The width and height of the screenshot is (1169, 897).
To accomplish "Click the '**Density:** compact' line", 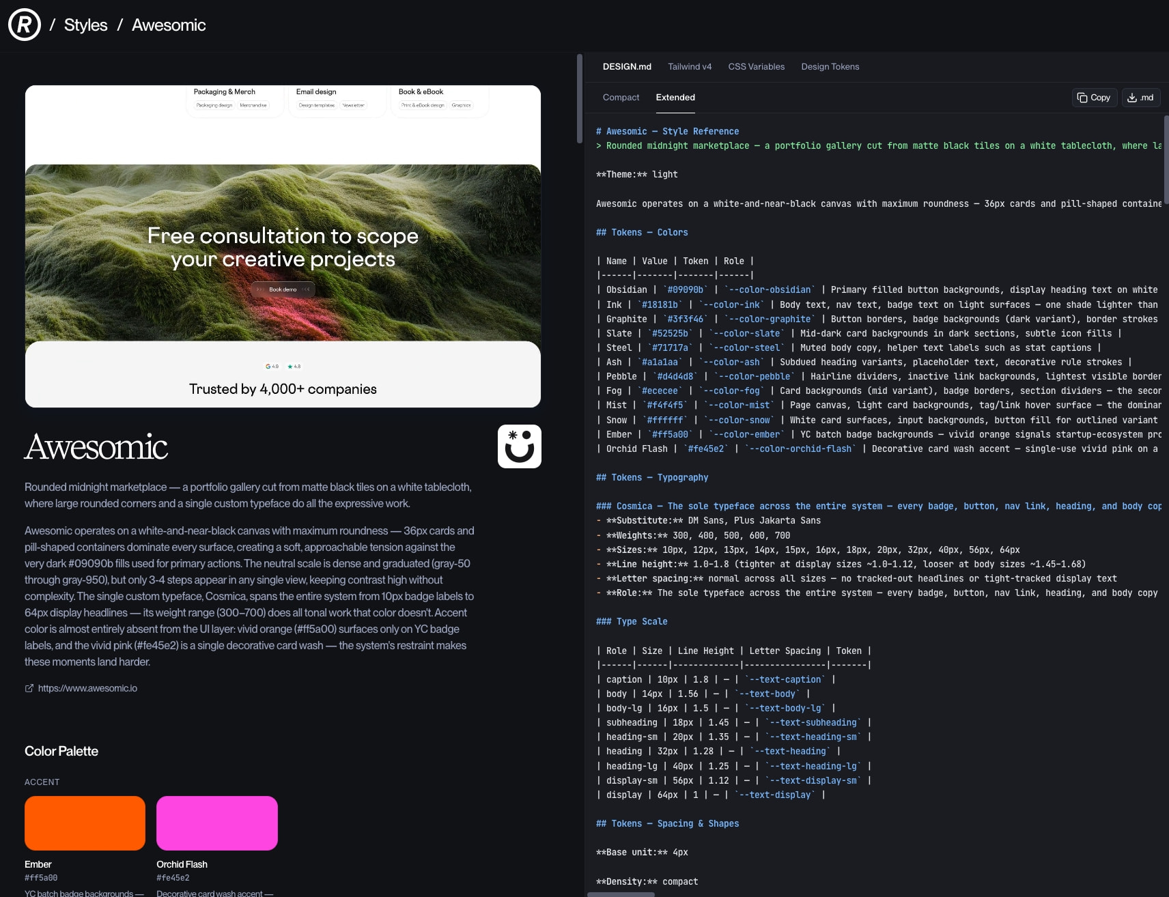I will [647, 882].
